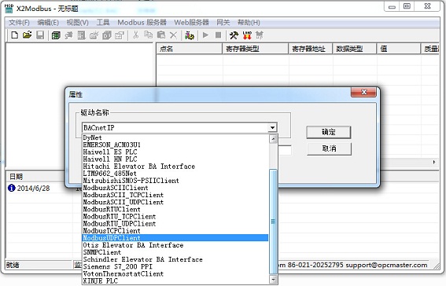
Task: Pick ModbusTCPClient from the list
Action: [x=175, y=231]
